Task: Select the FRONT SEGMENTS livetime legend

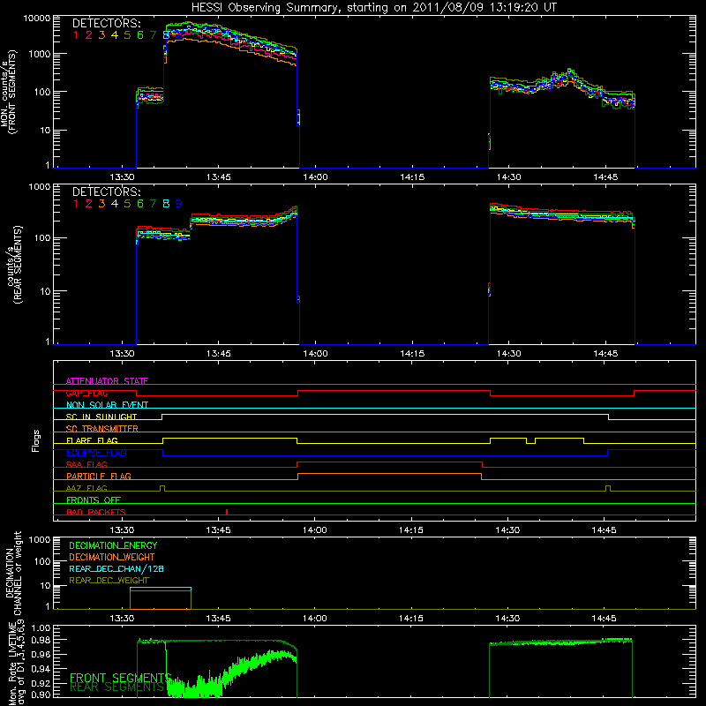Action: (x=120, y=678)
